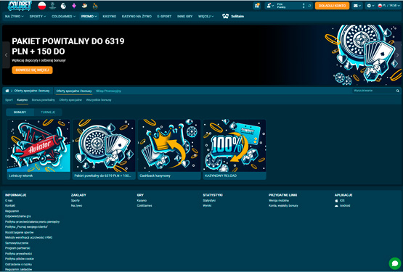Image resolution: width=403 pixels, height=272 pixels.
Task: Select the Bonus powitalny filter
Action: click(x=43, y=100)
